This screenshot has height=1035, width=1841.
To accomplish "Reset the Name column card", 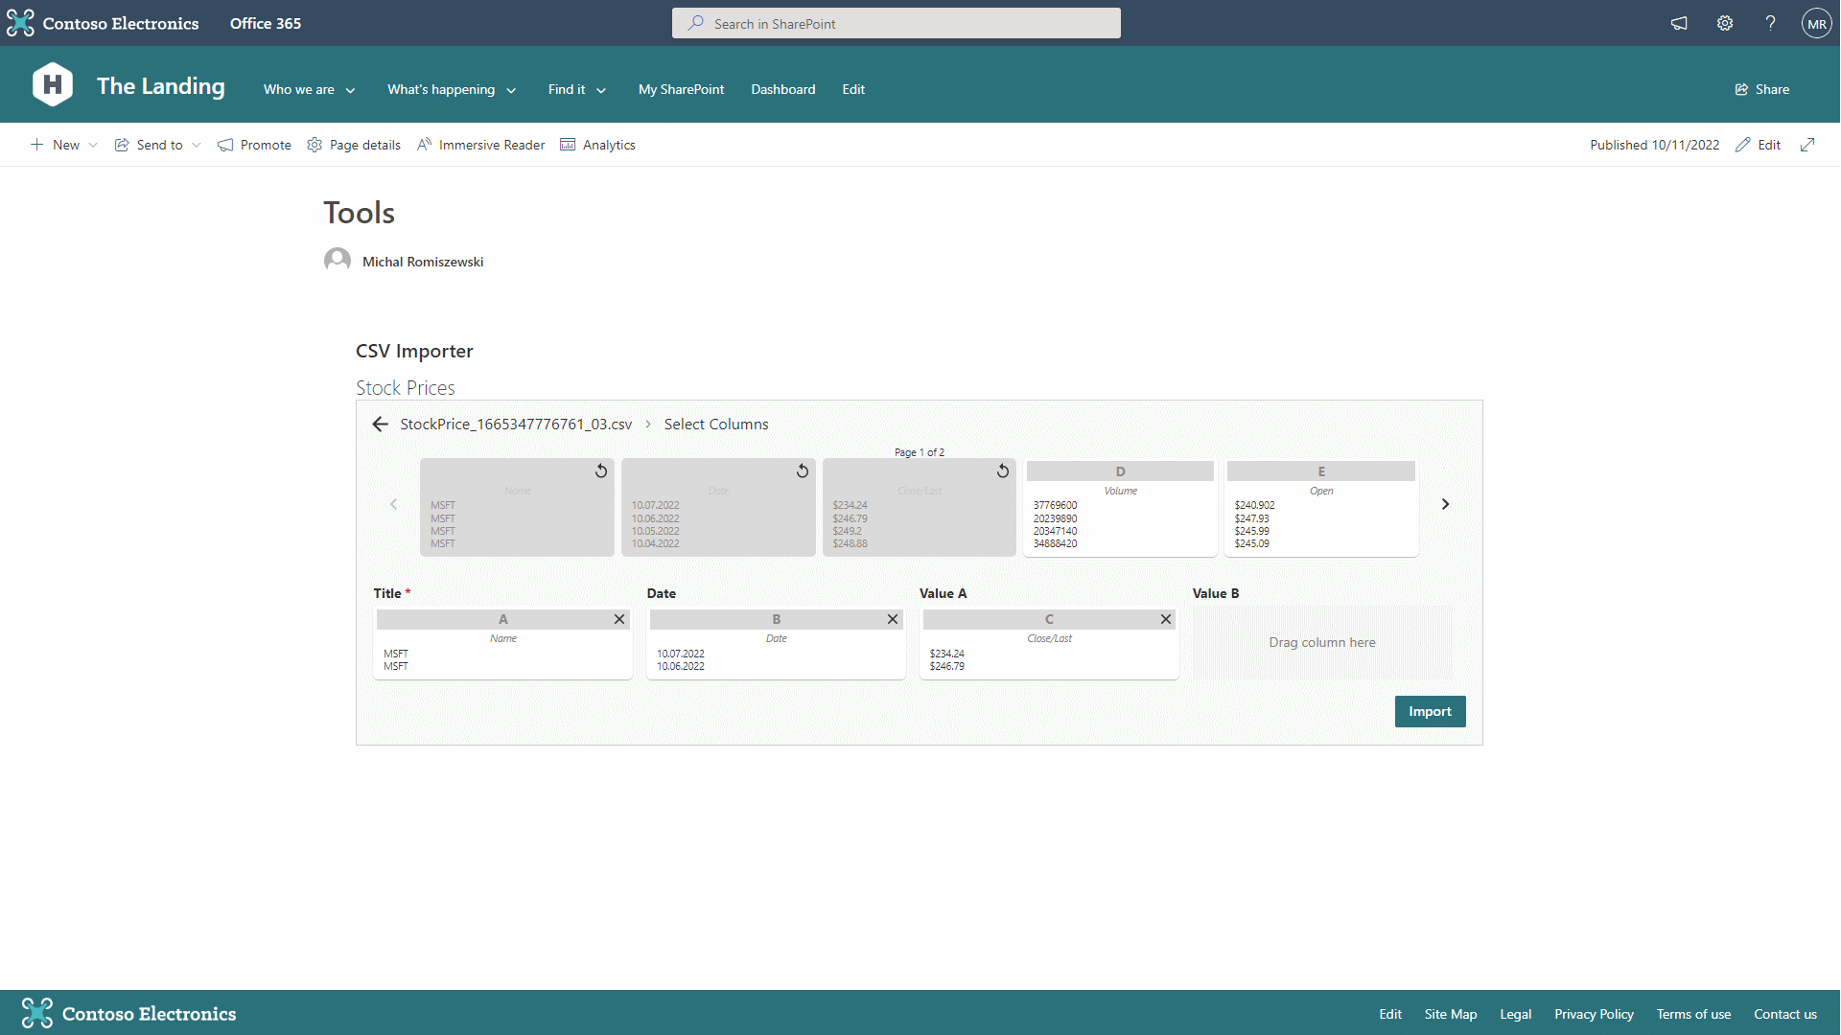I will pyautogui.click(x=601, y=471).
